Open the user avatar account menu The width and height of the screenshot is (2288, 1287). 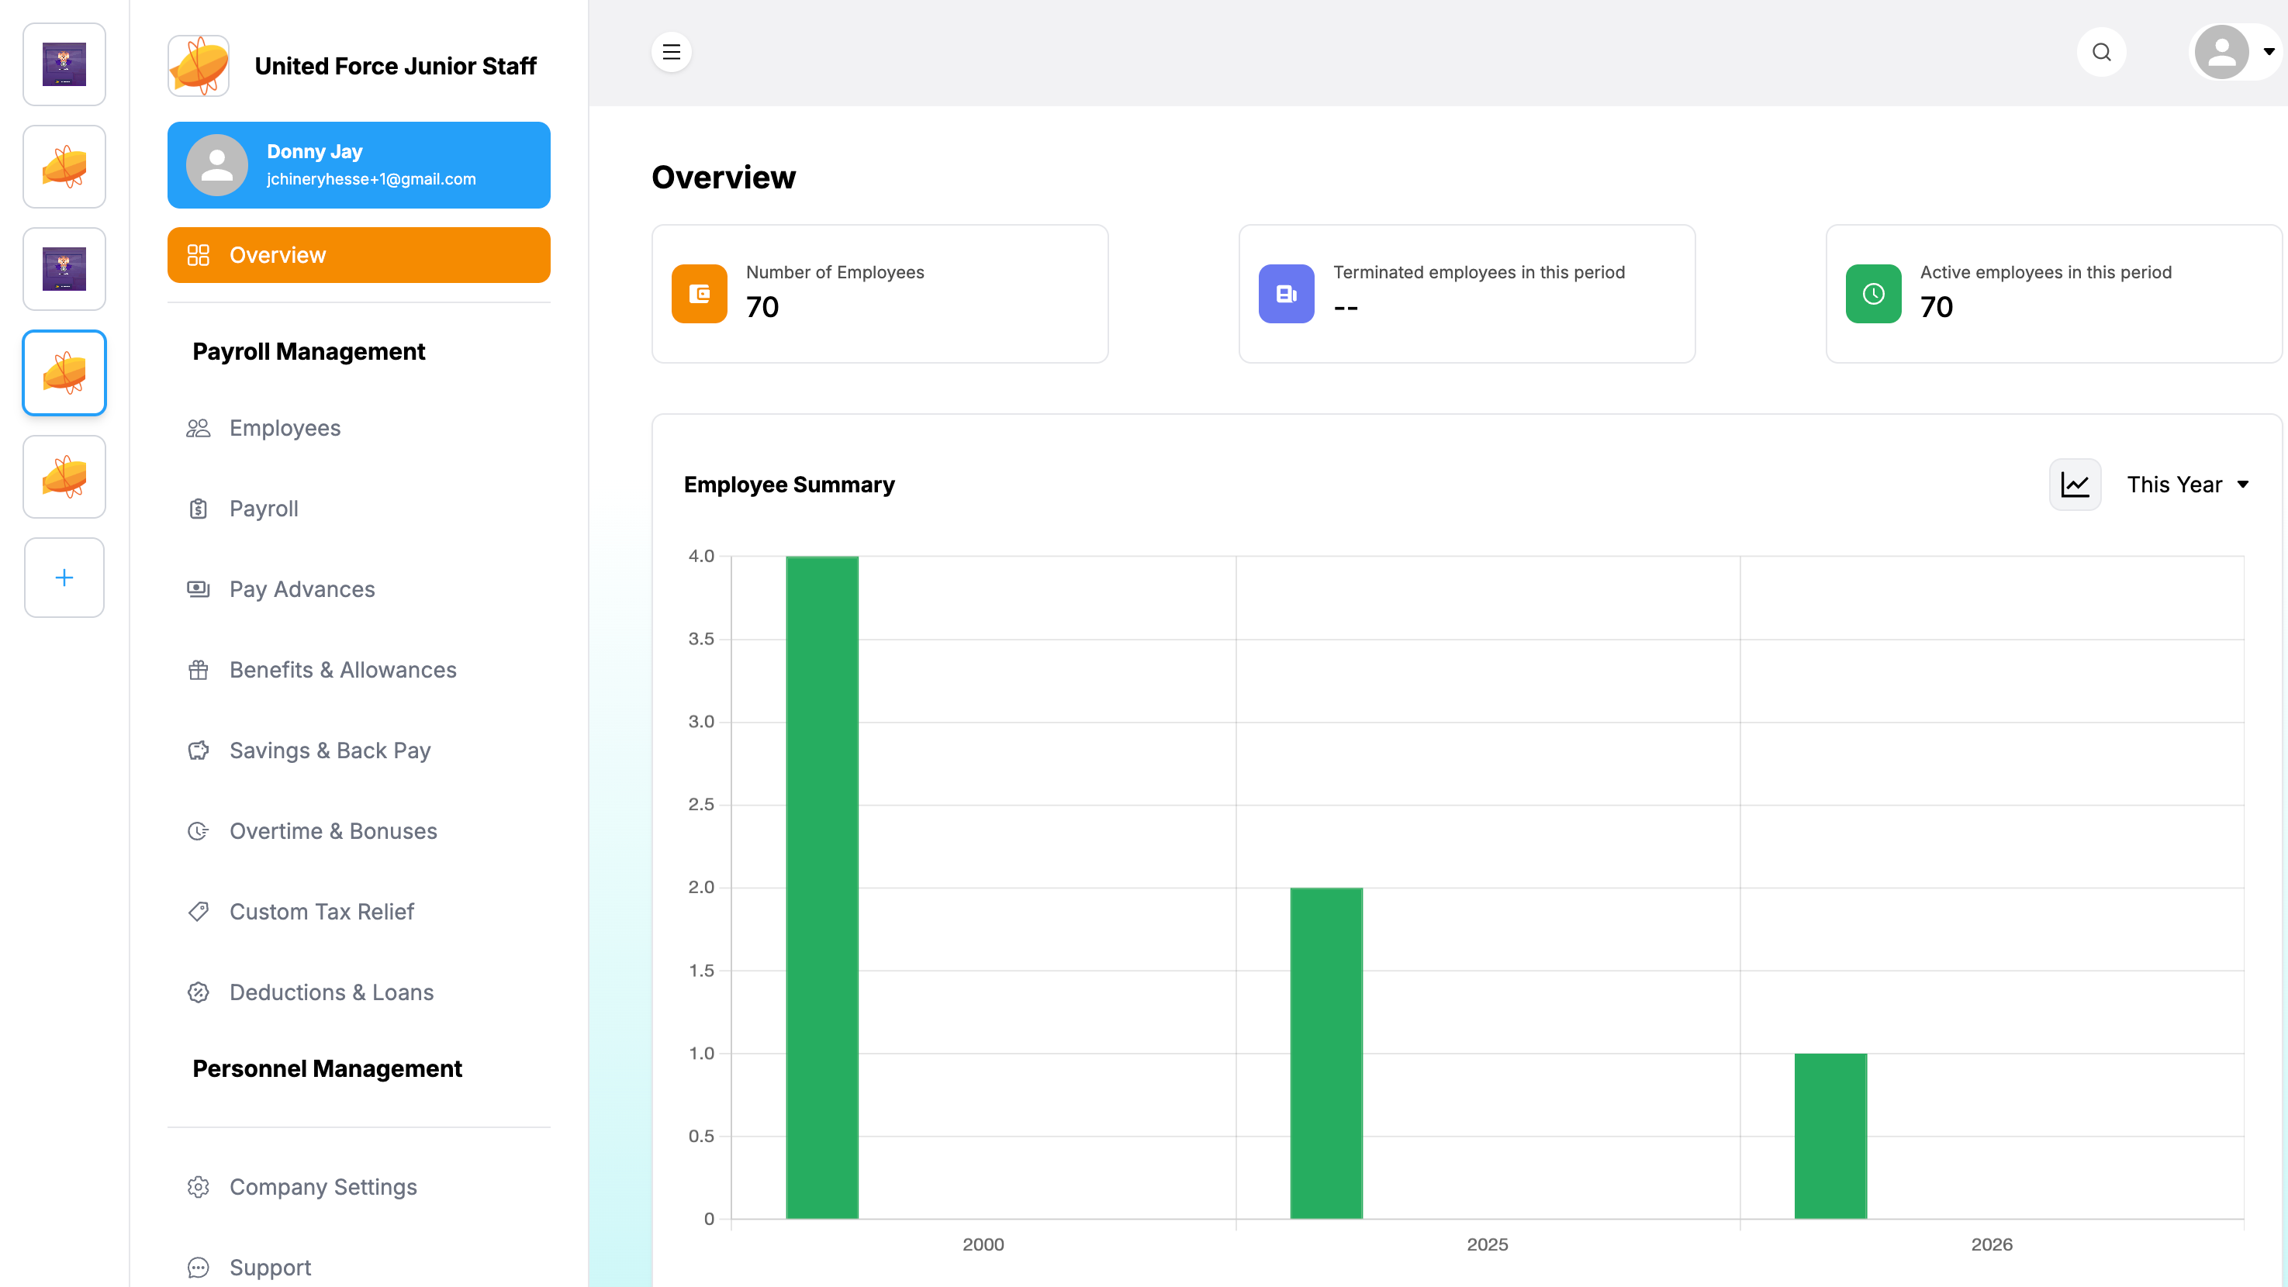[x=2234, y=53]
